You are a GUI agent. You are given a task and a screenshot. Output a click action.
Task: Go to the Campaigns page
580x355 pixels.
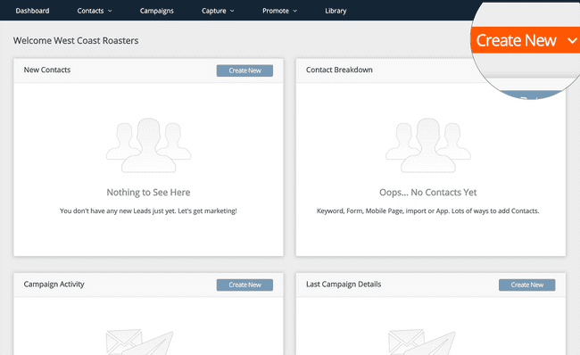(x=156, y=11)
